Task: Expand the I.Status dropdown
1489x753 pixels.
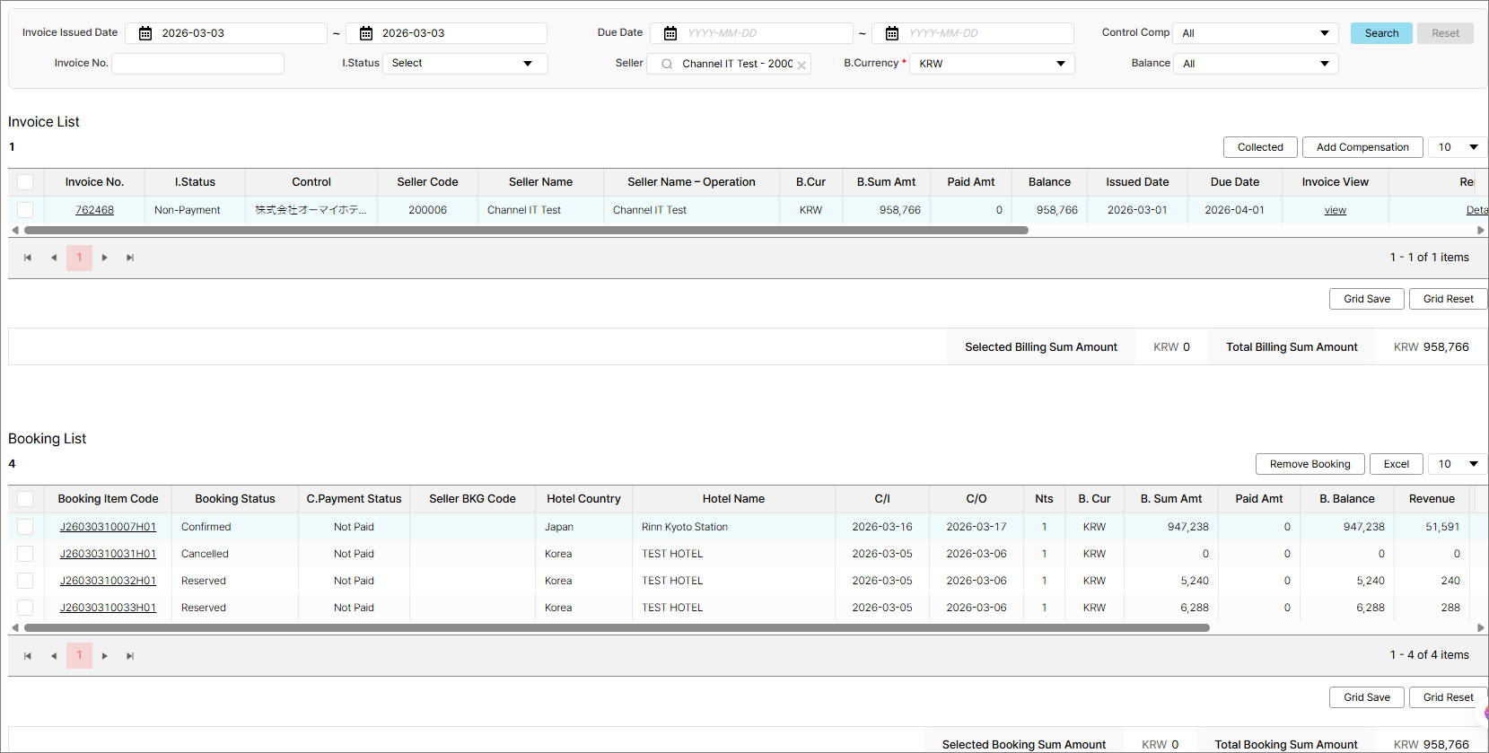Action: point(464,64)
